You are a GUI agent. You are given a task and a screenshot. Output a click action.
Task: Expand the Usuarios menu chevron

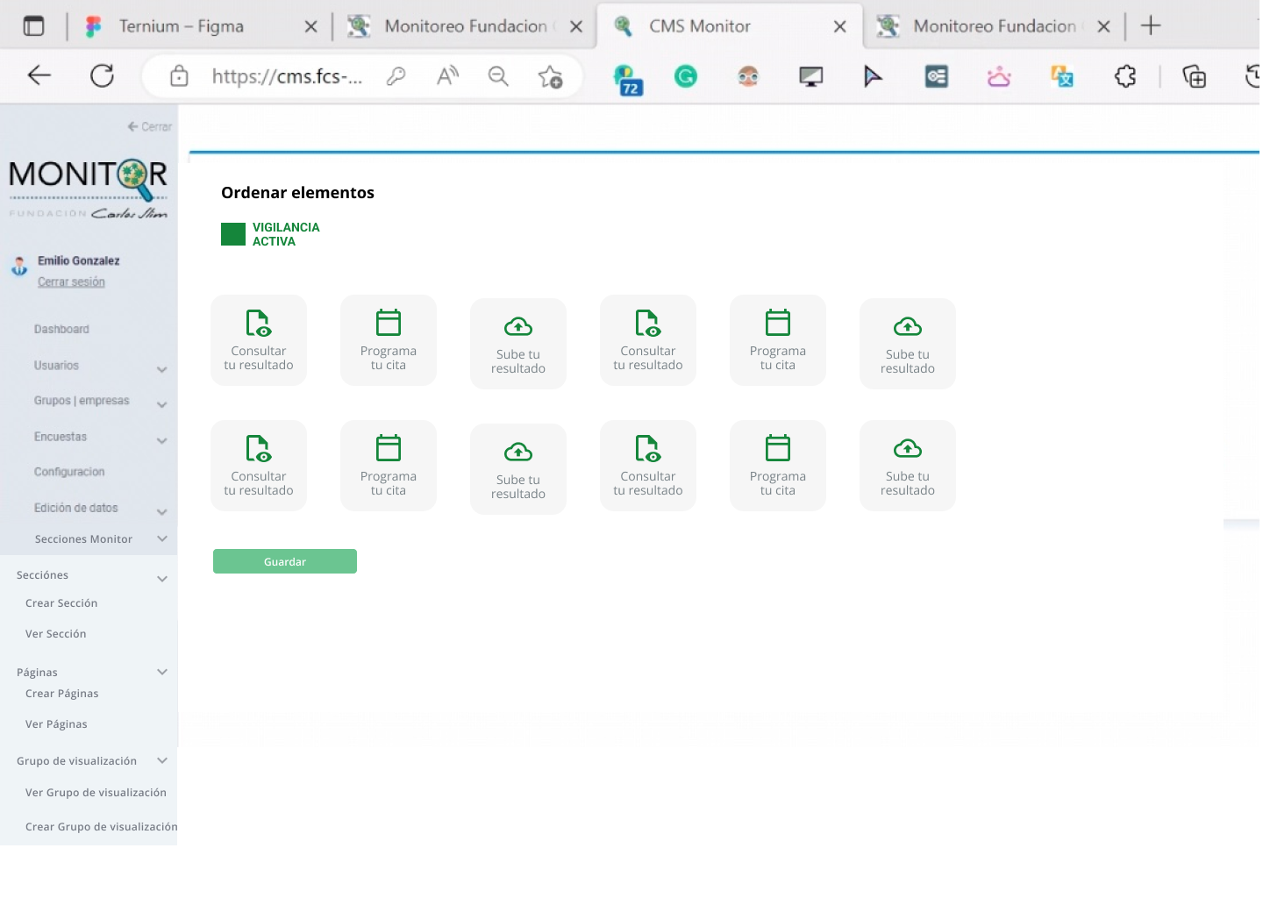162,369
